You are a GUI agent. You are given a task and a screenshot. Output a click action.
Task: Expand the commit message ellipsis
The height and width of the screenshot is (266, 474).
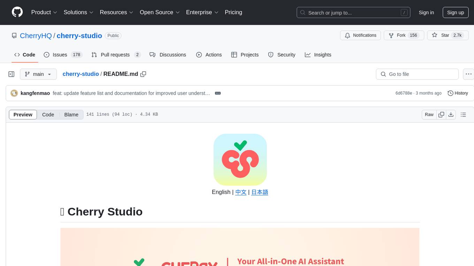coord(218,93)
